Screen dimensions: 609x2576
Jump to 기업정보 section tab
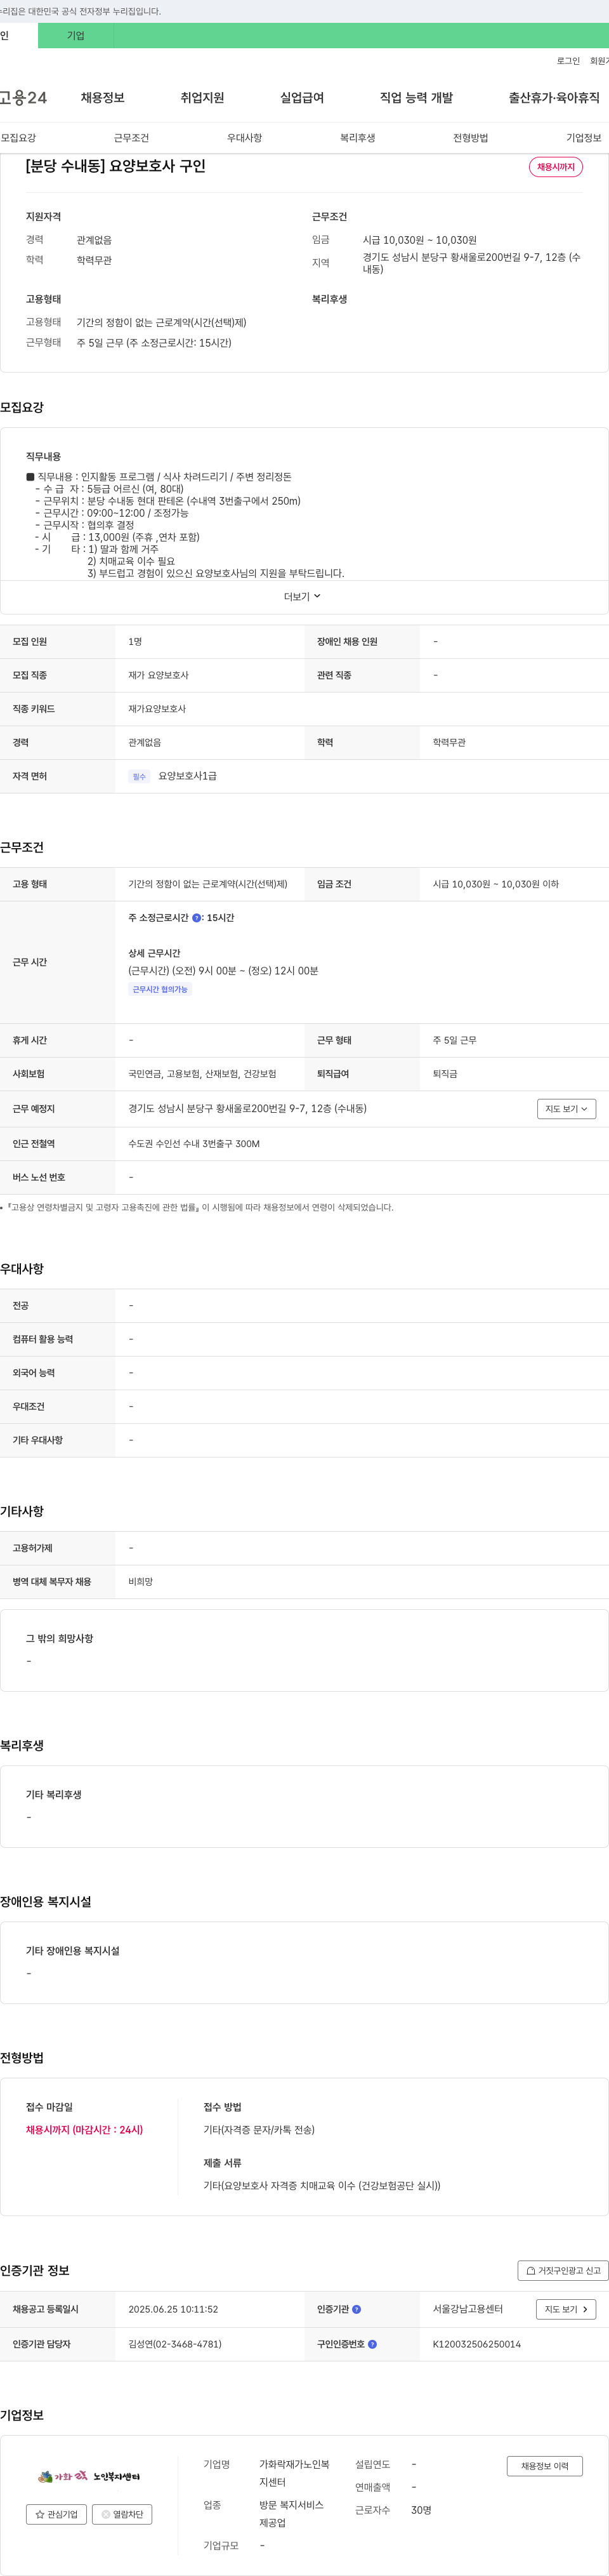(x=584, y=138)
